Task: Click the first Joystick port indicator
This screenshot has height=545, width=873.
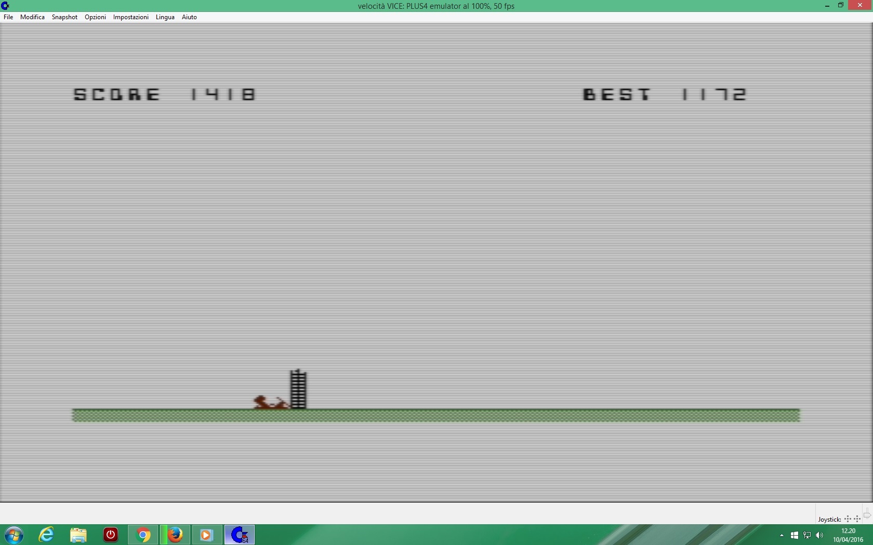Action: click(848, 519)
